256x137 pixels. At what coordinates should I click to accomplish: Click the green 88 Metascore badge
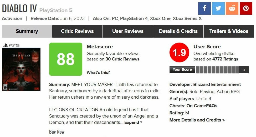(66, 59)
